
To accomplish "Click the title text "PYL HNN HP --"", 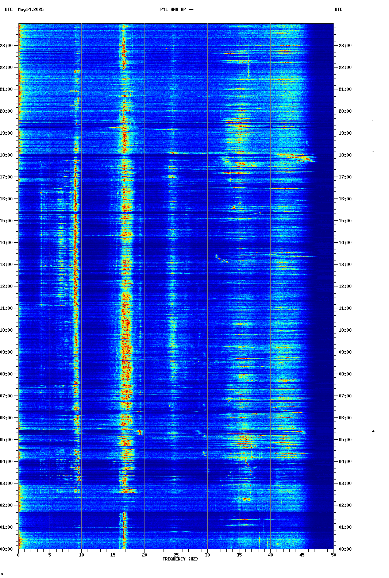I will tap(177, 9).
